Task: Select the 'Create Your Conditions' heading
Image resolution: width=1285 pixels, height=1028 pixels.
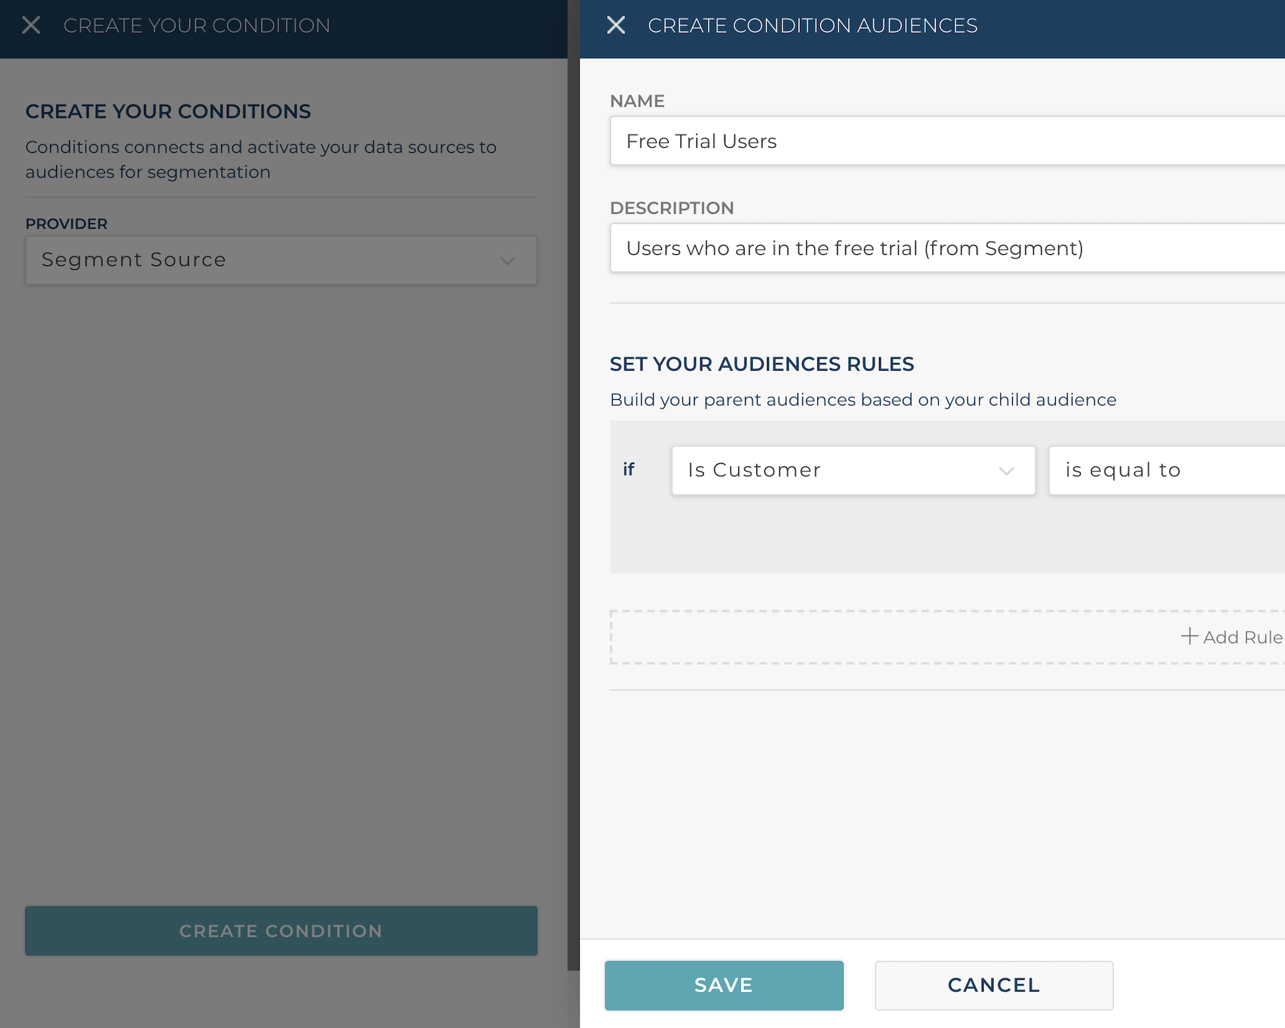Action: pos(168,112)
